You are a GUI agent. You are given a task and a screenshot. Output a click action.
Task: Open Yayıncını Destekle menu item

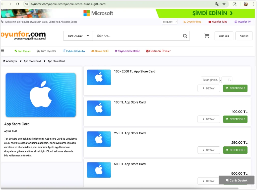pyautogui.click(x=127, y=51)
